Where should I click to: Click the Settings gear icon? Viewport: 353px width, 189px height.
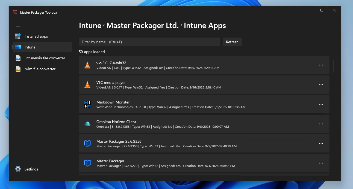tap(18, 169)
